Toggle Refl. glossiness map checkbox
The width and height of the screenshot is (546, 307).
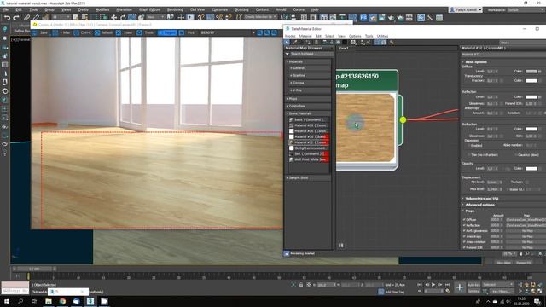[x=464, y=231]
